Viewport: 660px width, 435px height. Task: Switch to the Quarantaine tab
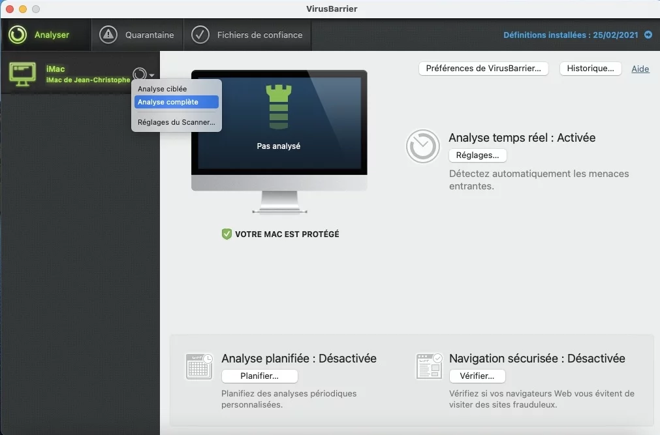137,35
